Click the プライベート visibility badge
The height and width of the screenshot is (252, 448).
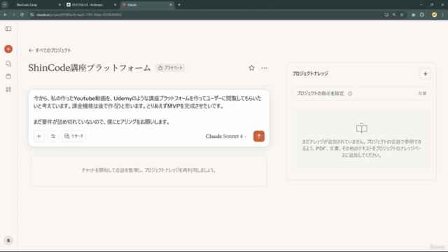(170, 68)
